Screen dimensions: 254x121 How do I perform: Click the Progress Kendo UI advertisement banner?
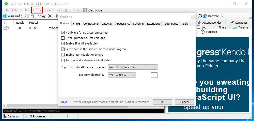click(x=222, y=75)
